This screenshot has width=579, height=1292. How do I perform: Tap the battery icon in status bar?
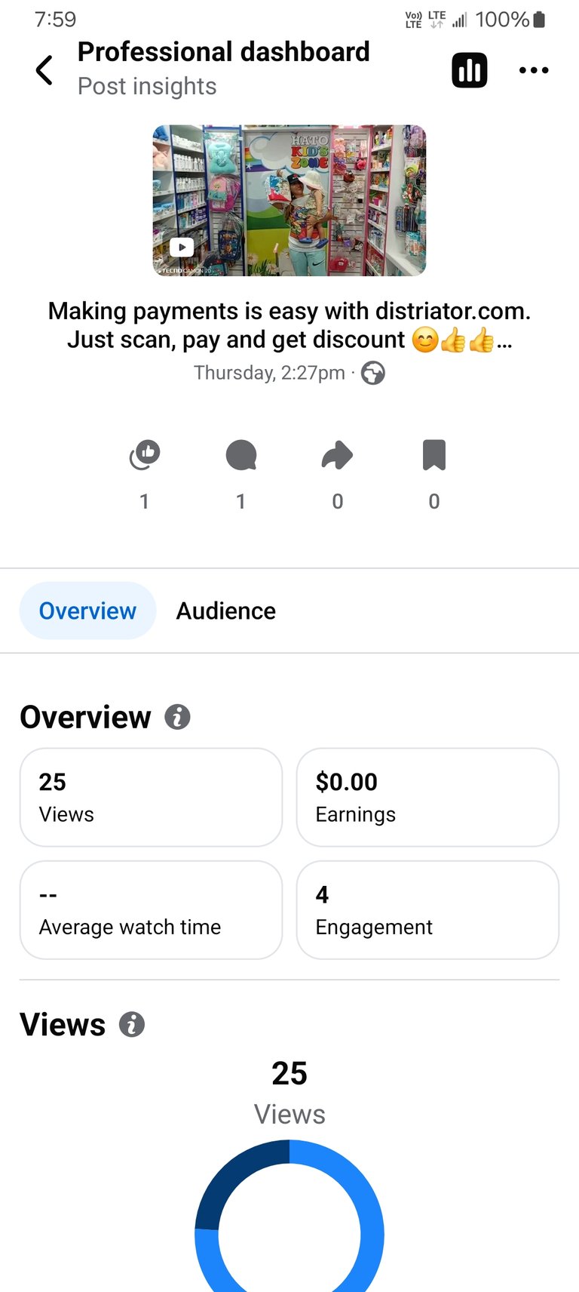538,20
